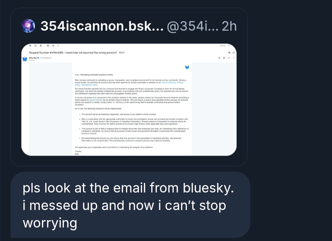Open the Terms of Service link

coord(169,83)
